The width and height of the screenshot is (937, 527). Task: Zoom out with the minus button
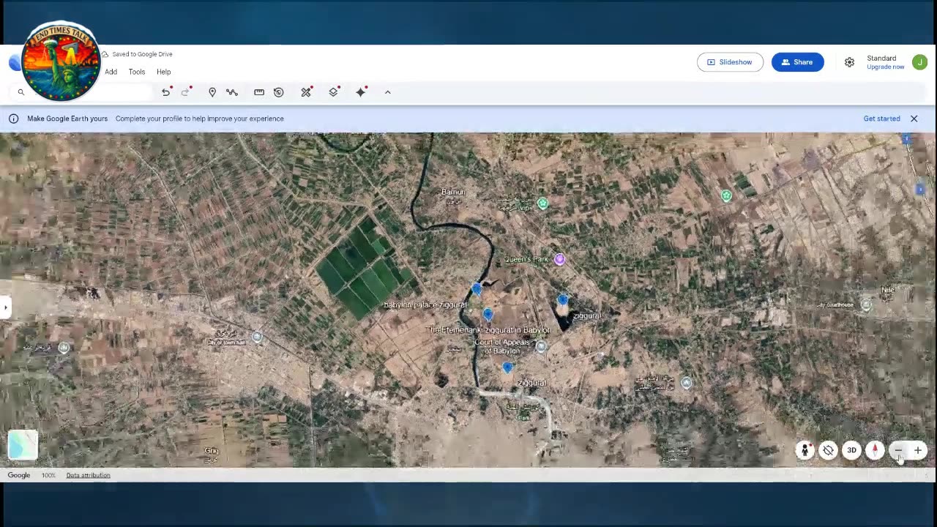pos(898,450)
